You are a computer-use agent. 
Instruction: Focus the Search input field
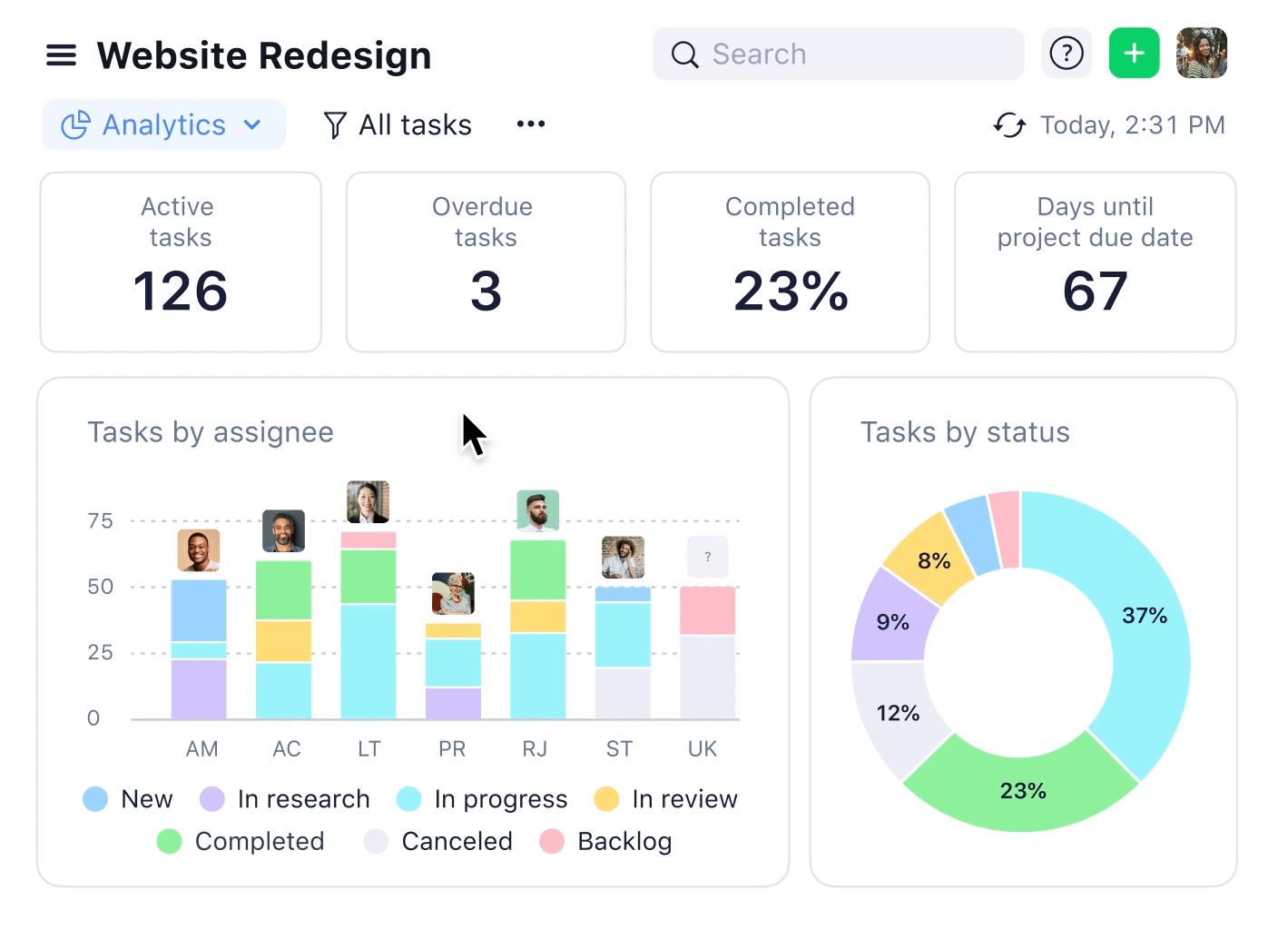coord(853,54)
